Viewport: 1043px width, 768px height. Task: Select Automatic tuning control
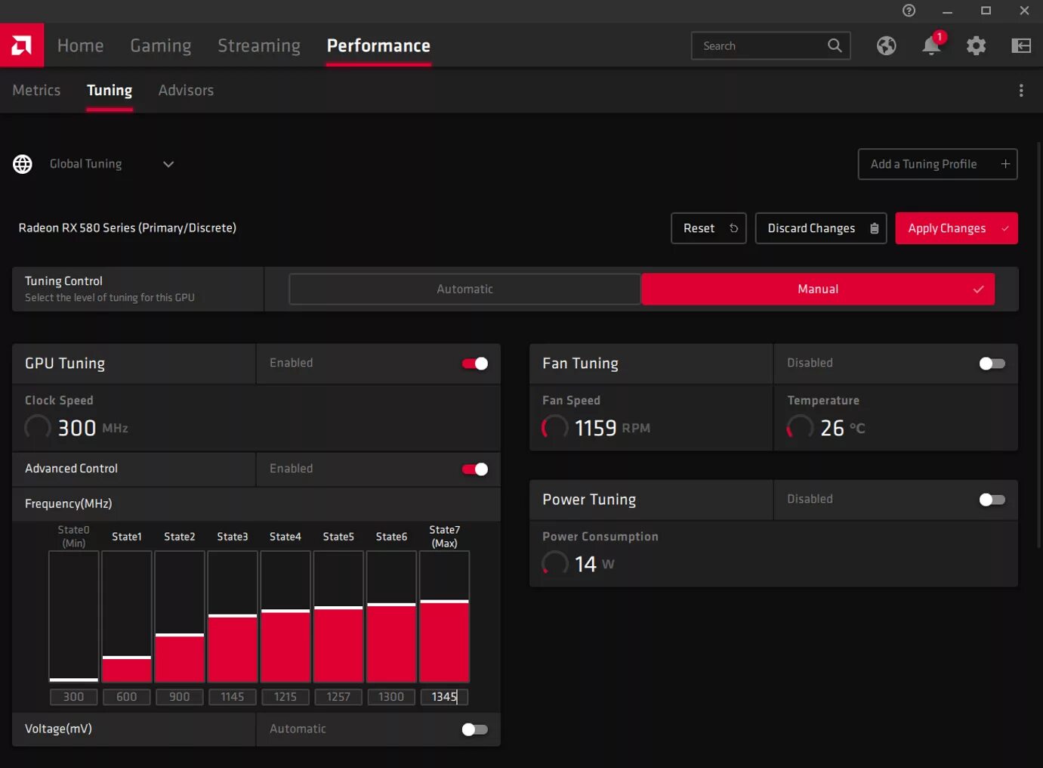click(x=464, y=289)
